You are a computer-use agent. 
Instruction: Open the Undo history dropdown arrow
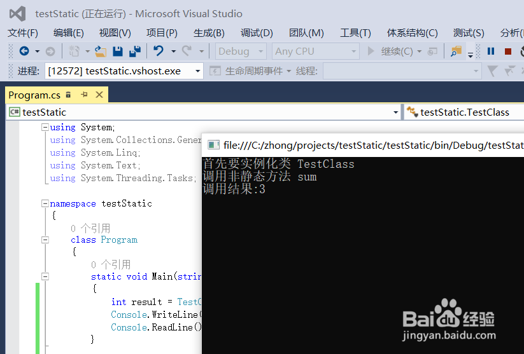coord(173,51)
